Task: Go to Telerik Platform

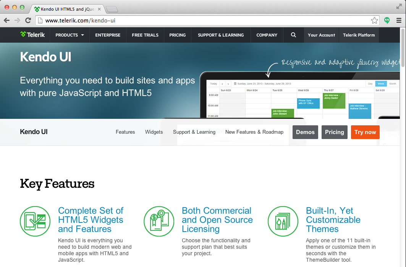Action: pos(359,35)
